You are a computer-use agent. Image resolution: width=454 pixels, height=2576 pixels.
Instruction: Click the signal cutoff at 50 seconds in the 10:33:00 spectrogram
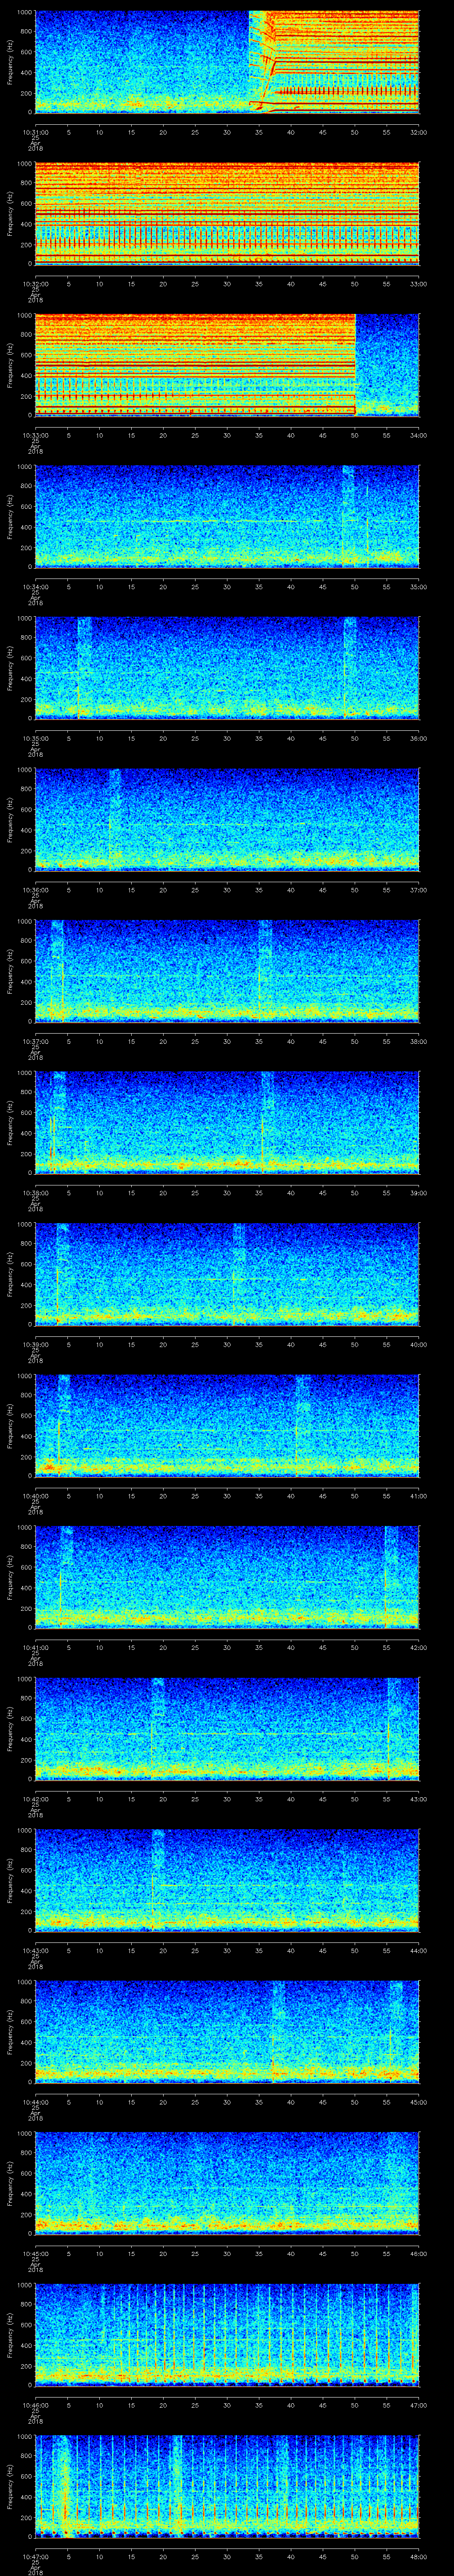click(355, 364)
